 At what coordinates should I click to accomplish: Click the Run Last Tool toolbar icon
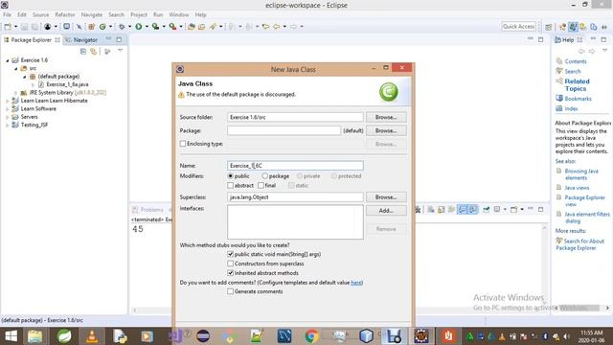[172, 27]
